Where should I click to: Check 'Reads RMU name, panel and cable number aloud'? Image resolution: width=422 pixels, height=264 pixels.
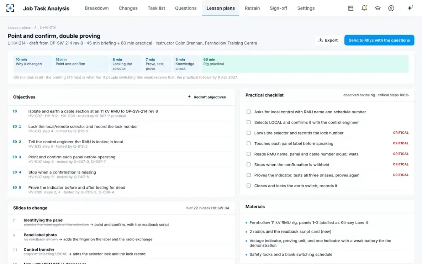tap(249, 154)
